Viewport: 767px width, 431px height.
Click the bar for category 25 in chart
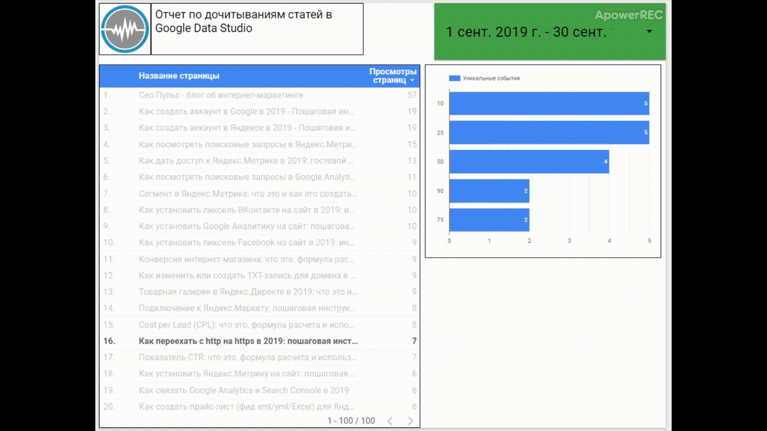coord(549,132)
